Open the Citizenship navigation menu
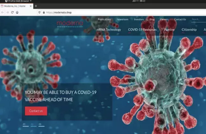 pyautogui.click(x=189, y=30)
